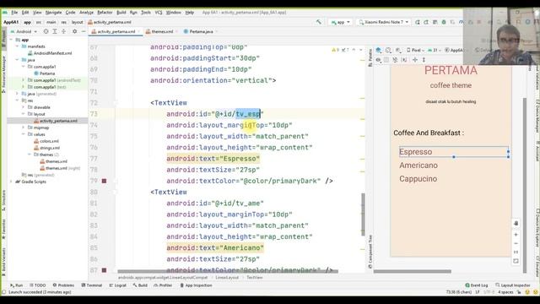Click the color gutter swatch on line 87
The width and height of the screenshot is (540, 304).
click(104, 270)
